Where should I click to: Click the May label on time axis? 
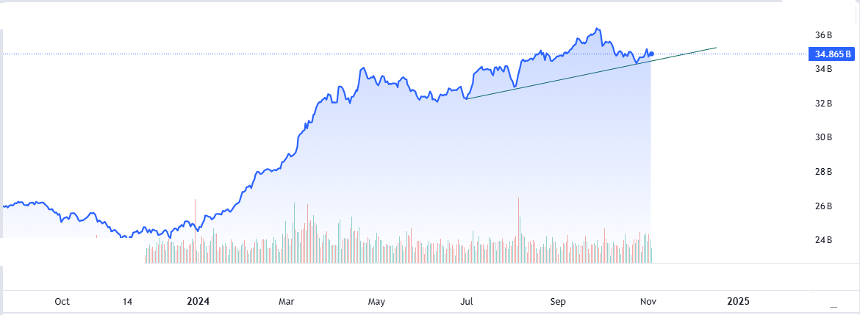coord(377,302)
